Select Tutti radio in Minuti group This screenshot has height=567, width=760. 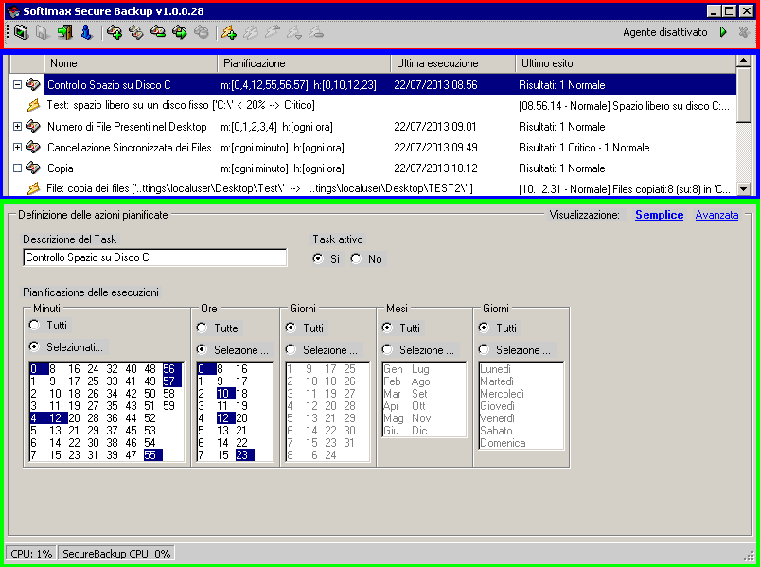click(x=34, y=326)
